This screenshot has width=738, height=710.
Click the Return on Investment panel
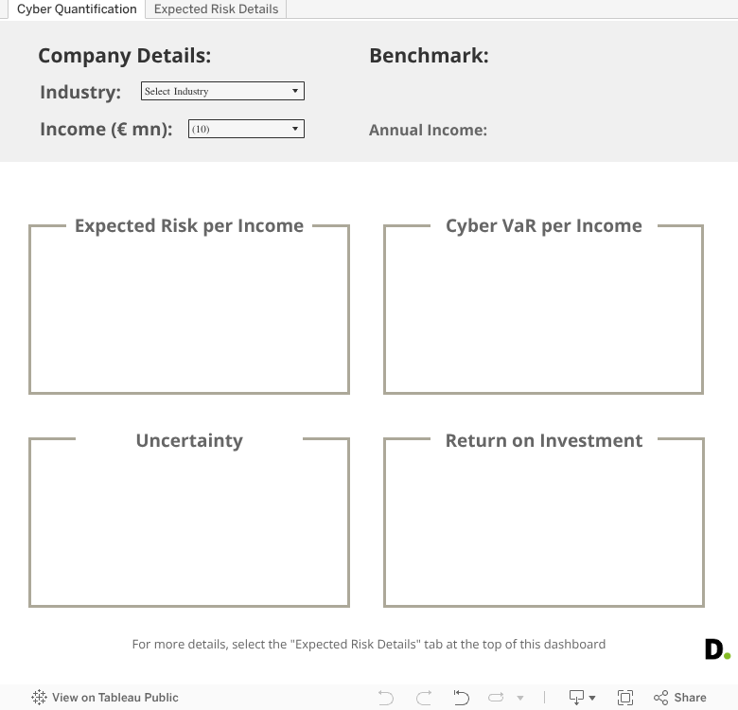pyautogui.click(x=544, y=523)
